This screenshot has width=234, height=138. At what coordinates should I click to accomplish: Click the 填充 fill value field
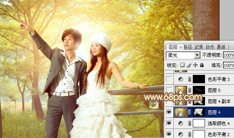[x=229, y=65]
